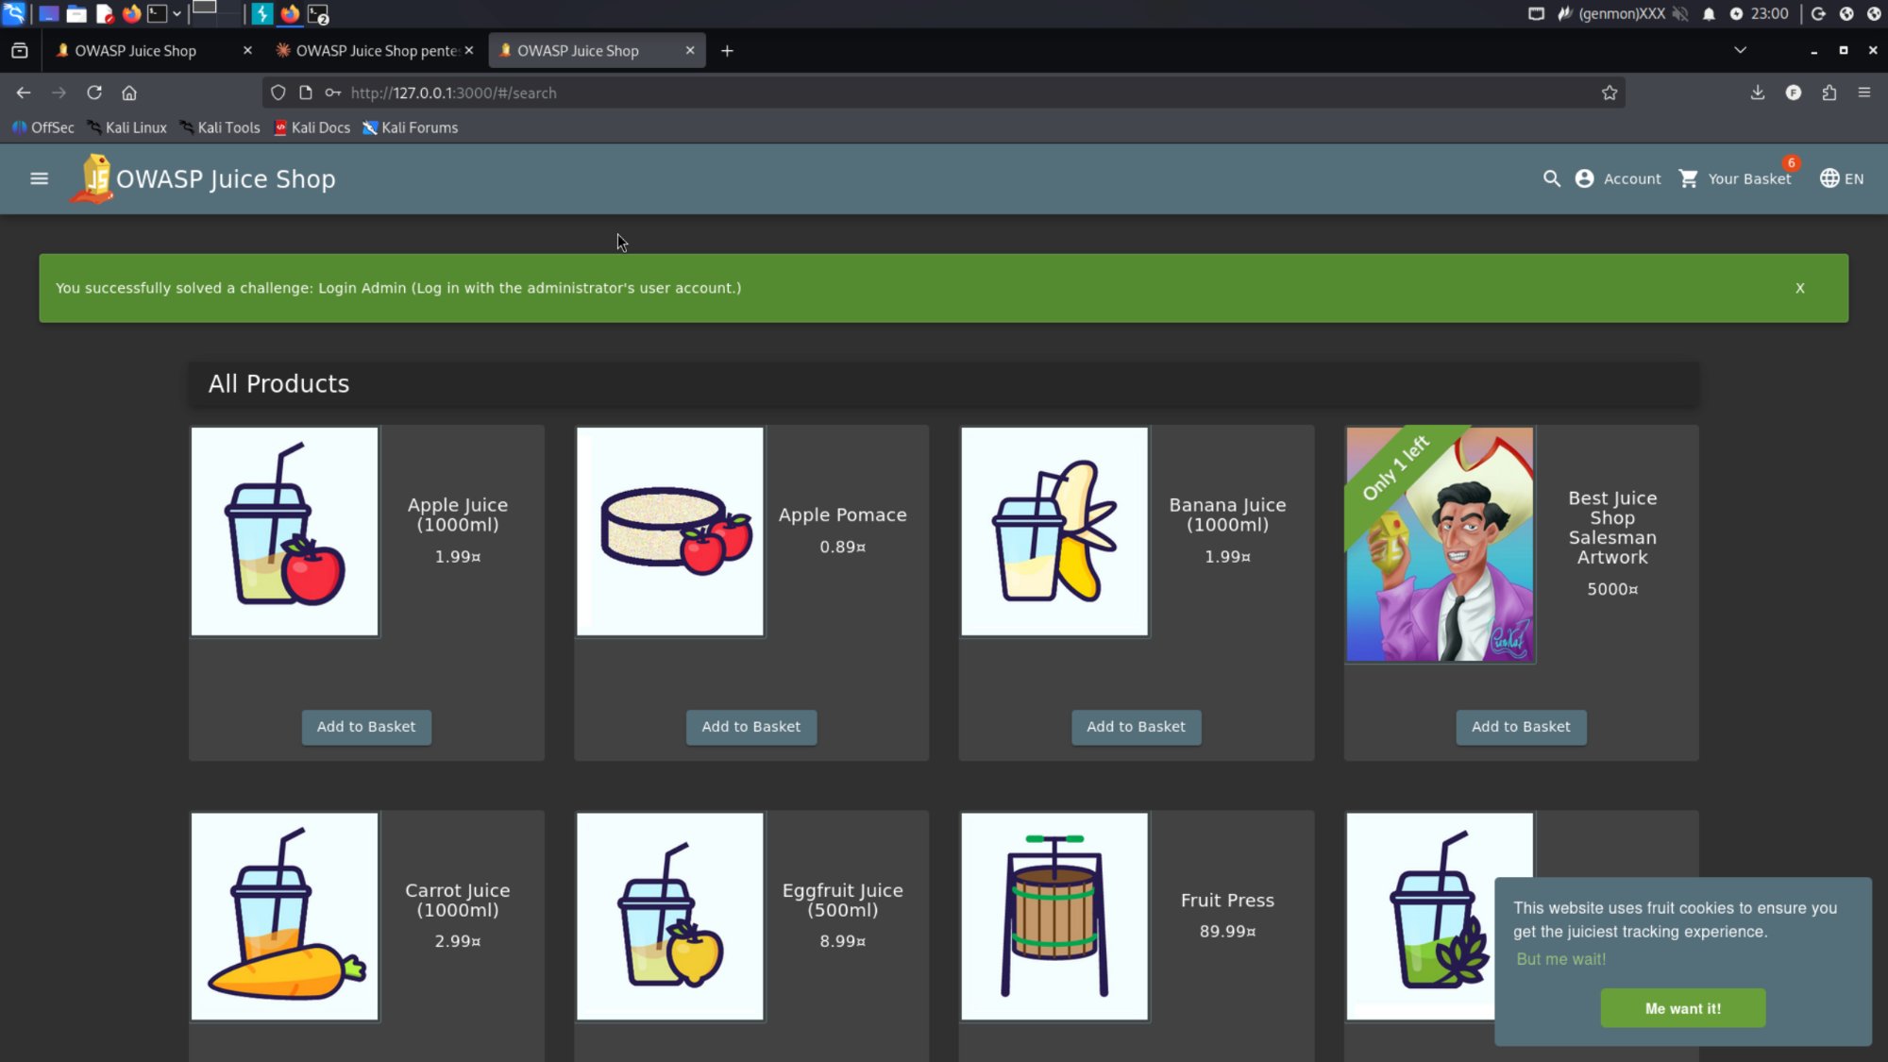Screen dimensions: 1888x1062
Task: Add Apple Pomace to basket
Action: coord(751,727)
